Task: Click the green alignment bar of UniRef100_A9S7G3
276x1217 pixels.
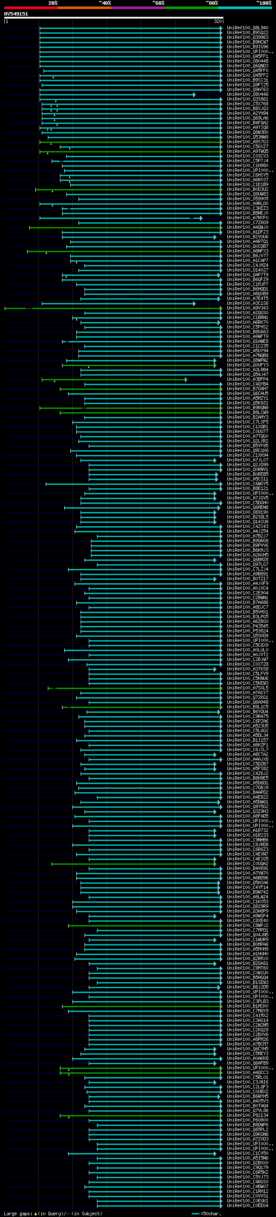Action: click(x=131, y=142)
